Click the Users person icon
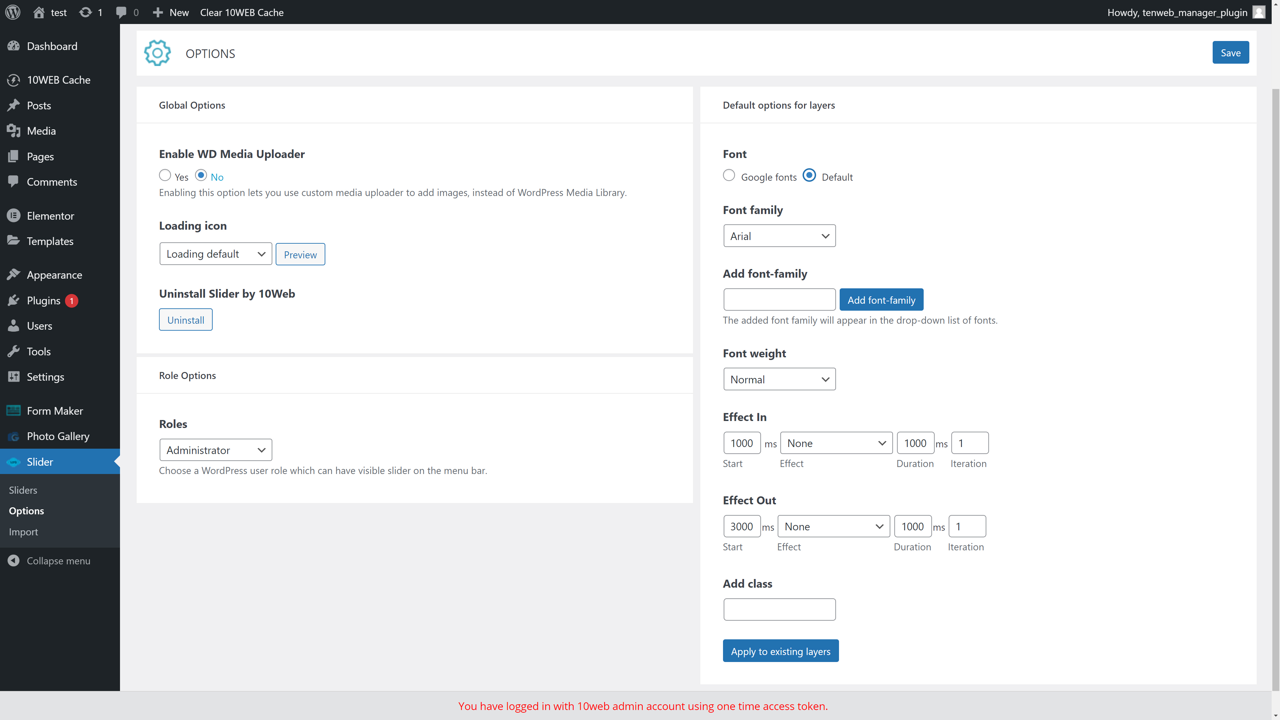 [13, 325]
